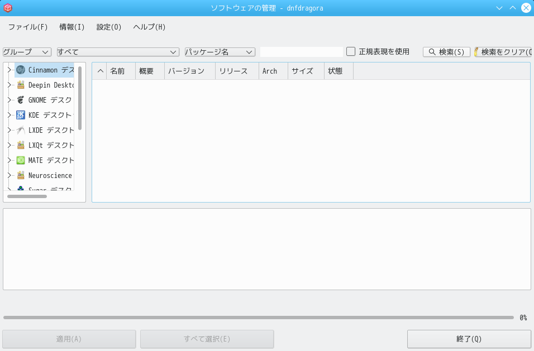The height and width of the screenshot is (351, 534).
Task: Select the LXQt デスクトップ group row
Action: (x=44, y=145)
